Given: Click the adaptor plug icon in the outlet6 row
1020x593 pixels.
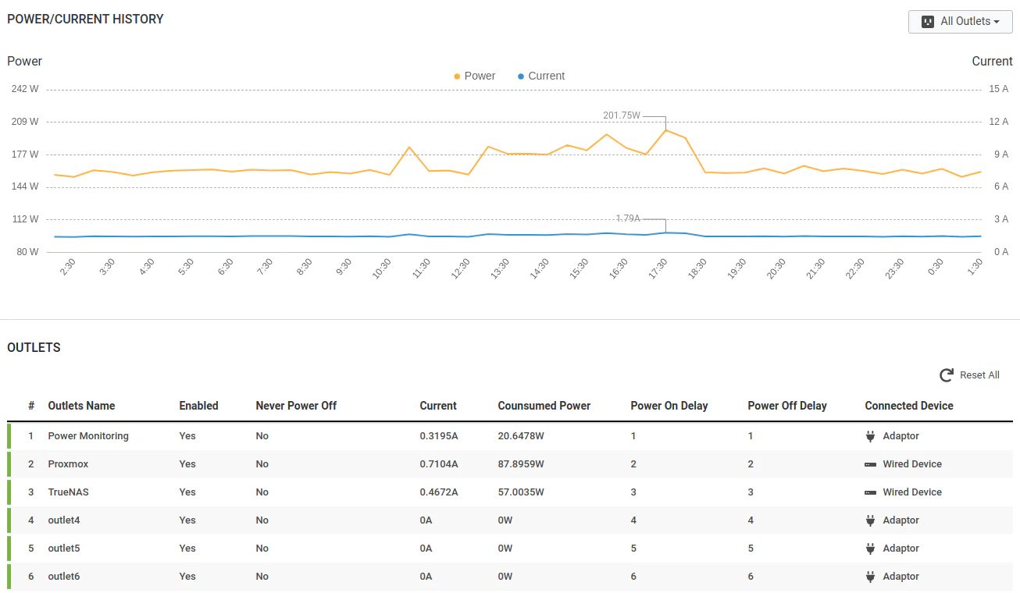Looking at the screenshot, I should (870, 577).
